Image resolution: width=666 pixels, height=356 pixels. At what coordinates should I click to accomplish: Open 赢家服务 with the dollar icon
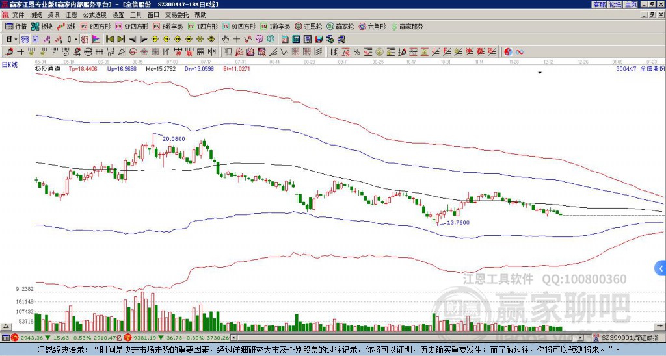[407, 26]
